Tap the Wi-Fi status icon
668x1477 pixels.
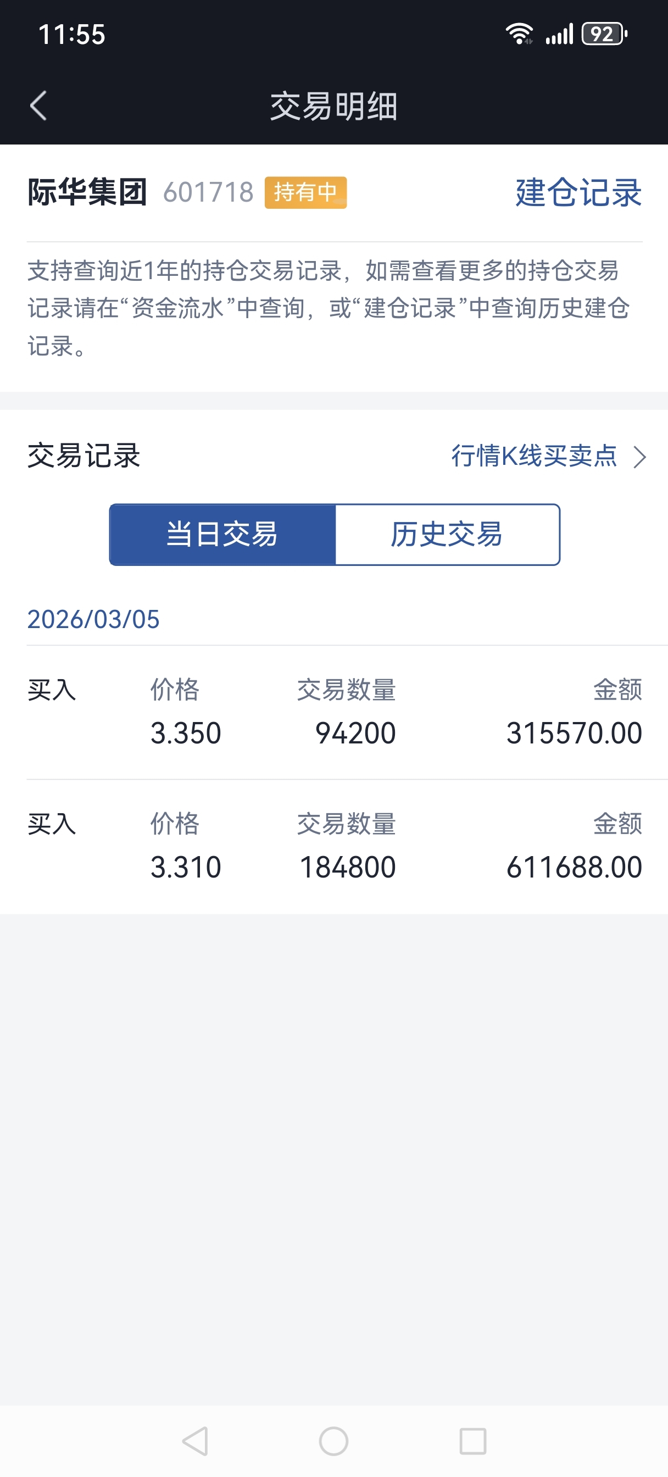520,34
